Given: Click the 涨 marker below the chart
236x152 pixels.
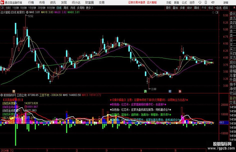Looking at the screenshot, I should click(x=180, y=91).
